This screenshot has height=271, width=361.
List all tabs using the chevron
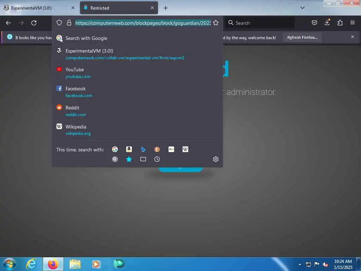[x=302, y=8]
